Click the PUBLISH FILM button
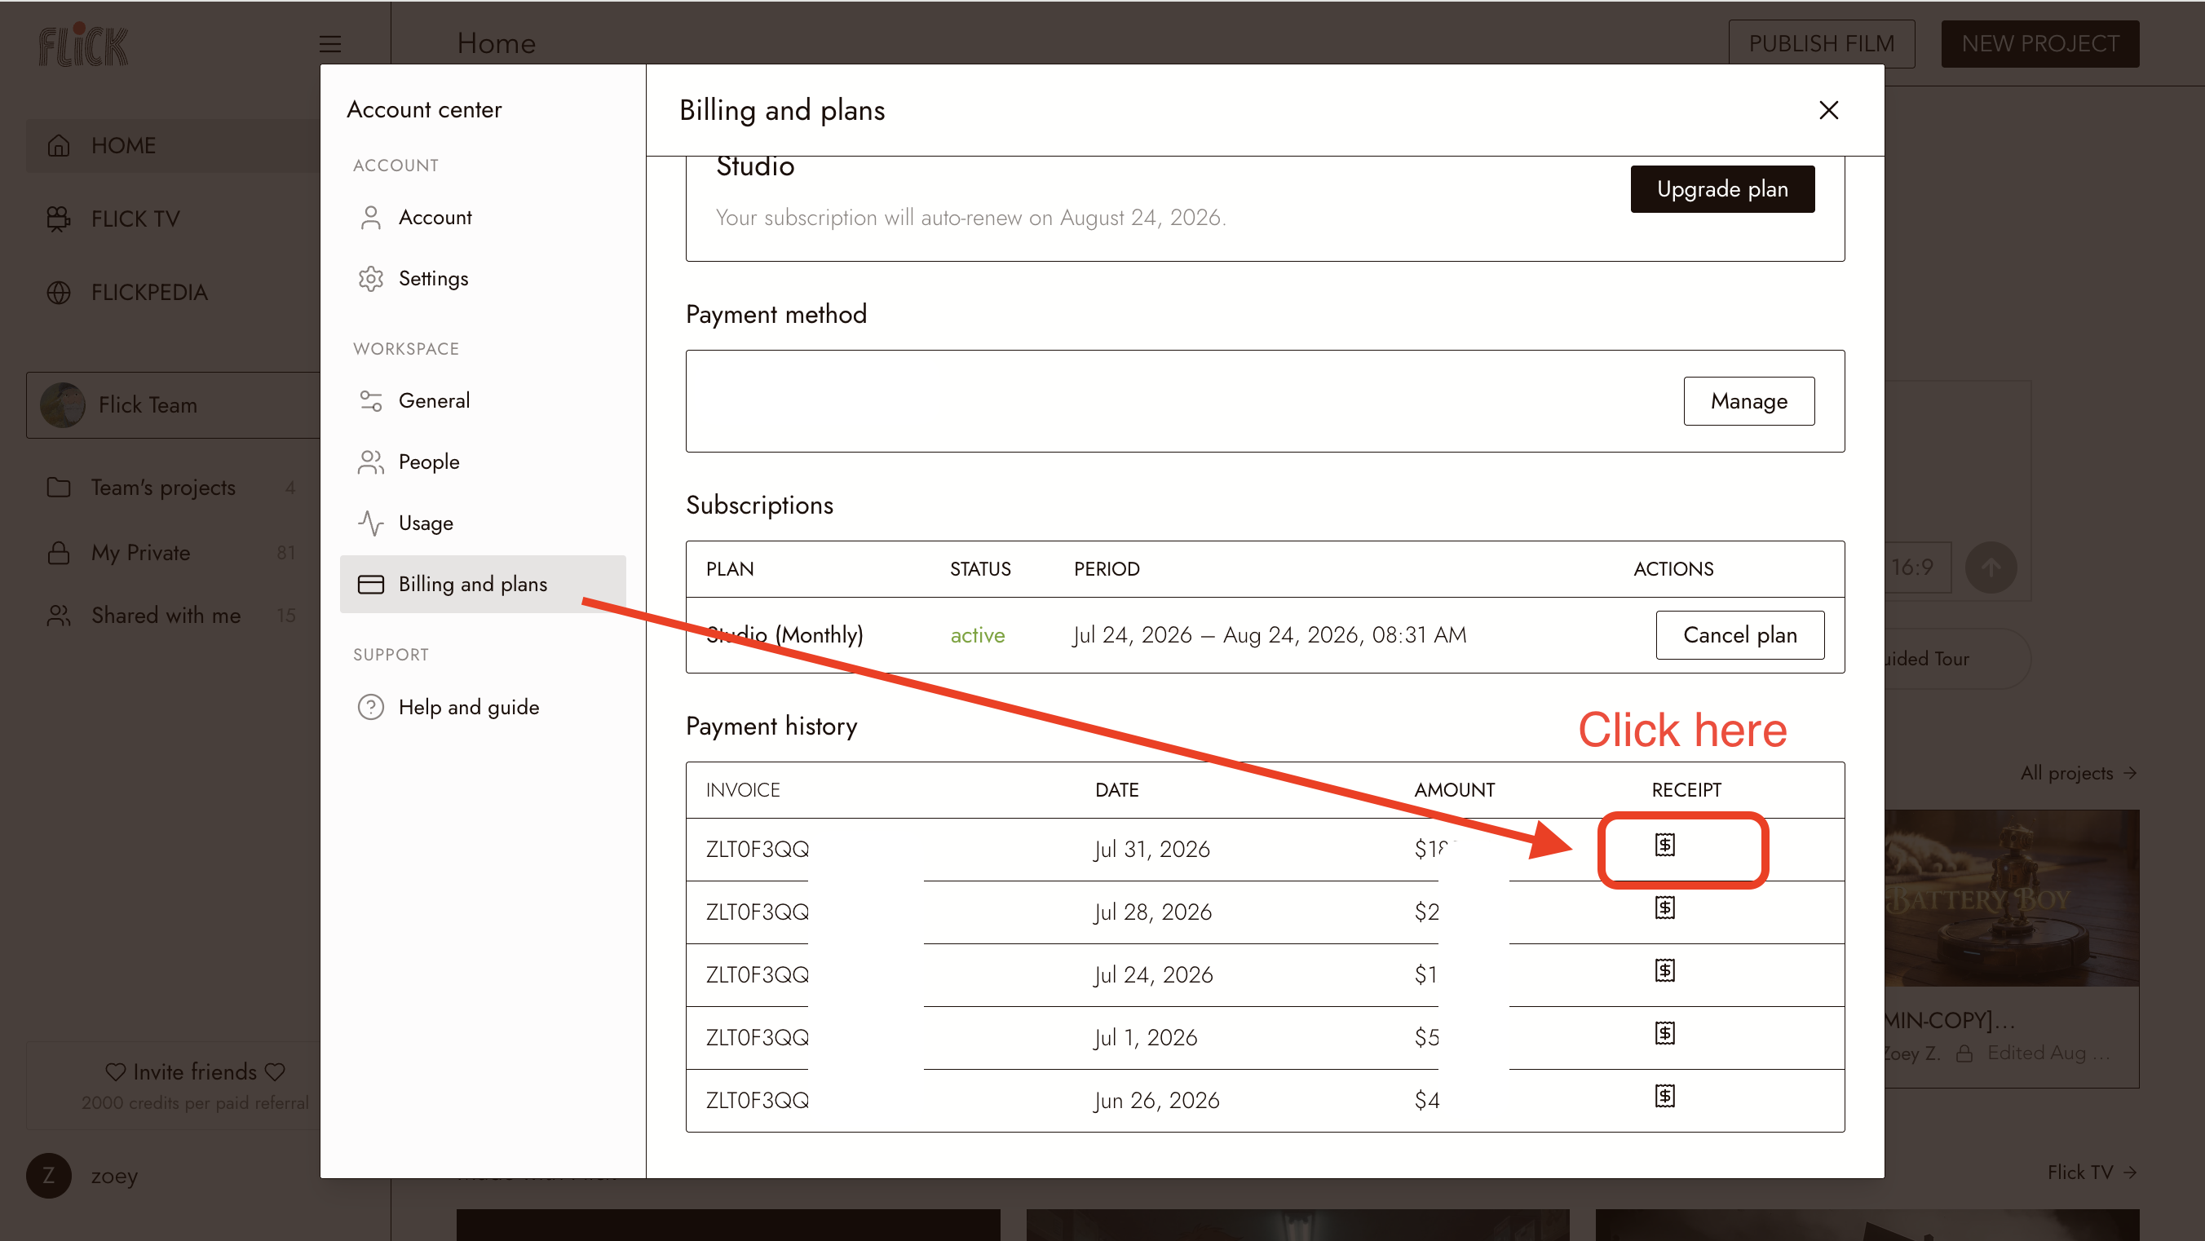This screenshot has height=1241, width=2205. (1821, 44)
